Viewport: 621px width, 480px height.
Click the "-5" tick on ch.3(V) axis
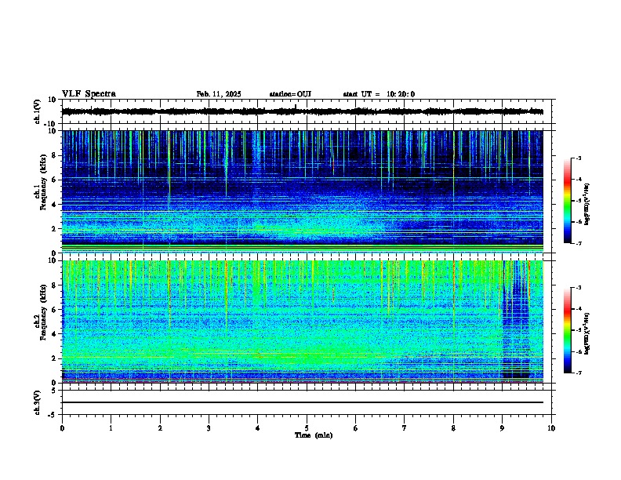click(x=53, y=415)
